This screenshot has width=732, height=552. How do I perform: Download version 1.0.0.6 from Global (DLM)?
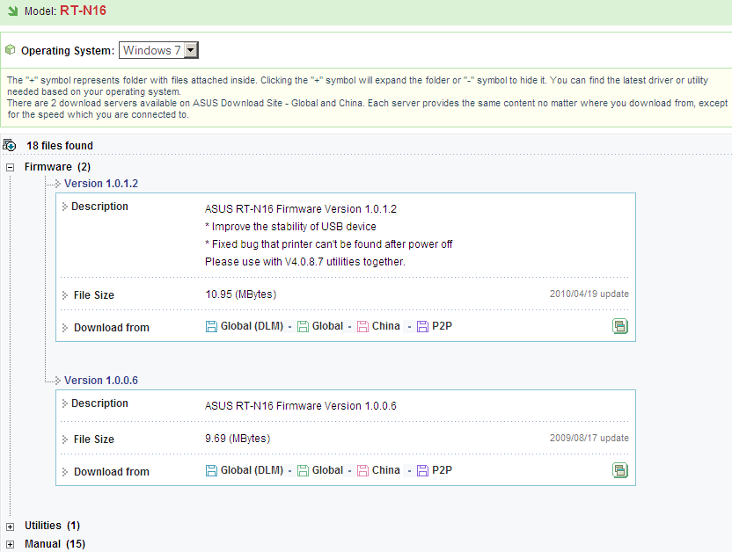pyautogui.click(x=252, y=470)
